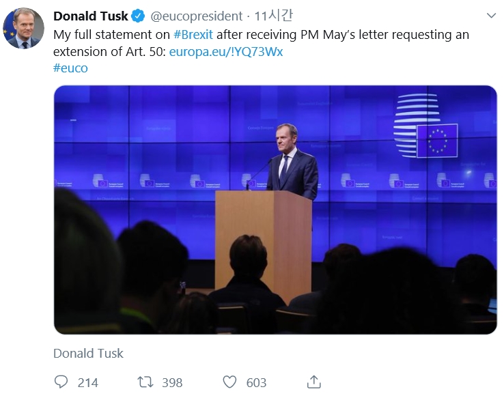Like the tweet with the heart icon
Viewport: 504px width, 398px height.
tap(230, 382)
